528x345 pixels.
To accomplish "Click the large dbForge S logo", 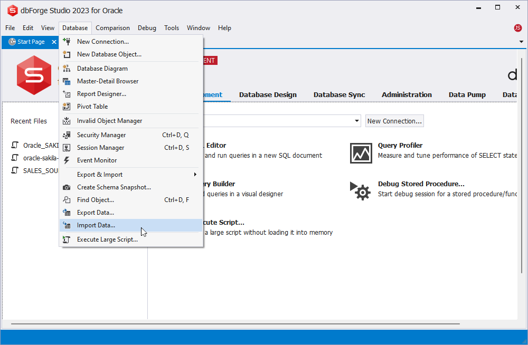I will coord(34,75).
